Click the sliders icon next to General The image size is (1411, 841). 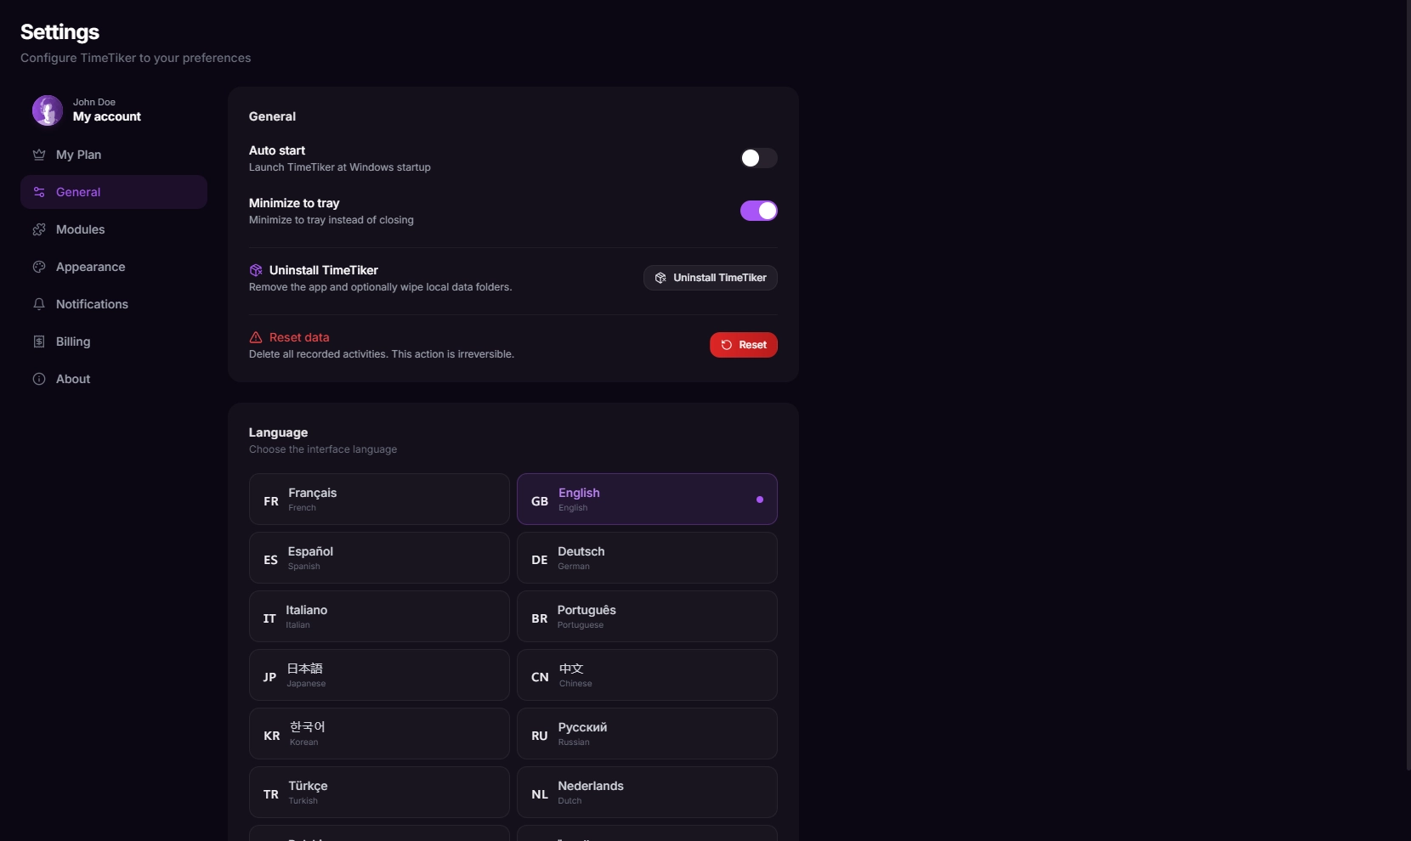39,192
